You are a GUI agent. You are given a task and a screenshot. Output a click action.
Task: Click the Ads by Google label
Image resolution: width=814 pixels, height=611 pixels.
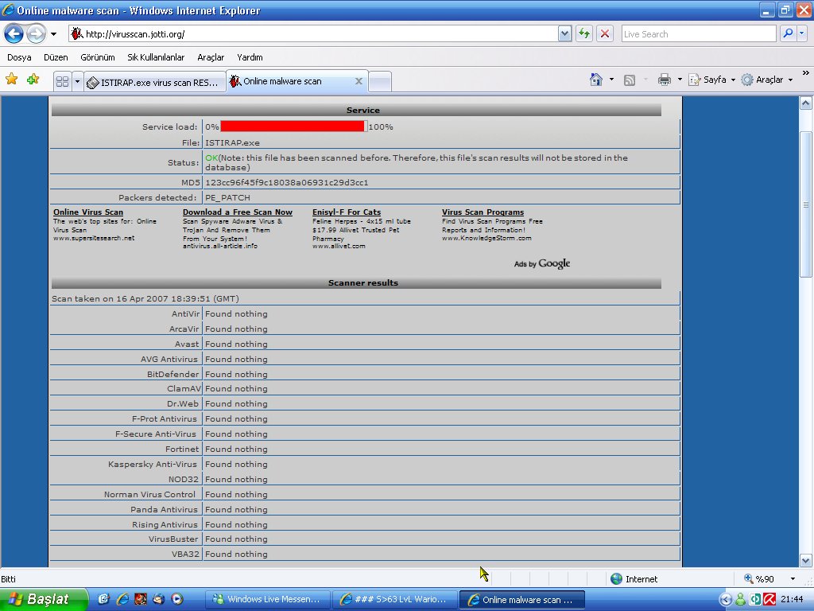pyautogui.click(x=542, y=263)
